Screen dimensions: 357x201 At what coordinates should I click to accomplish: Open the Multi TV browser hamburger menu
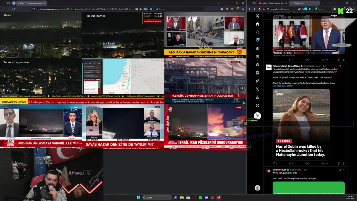pos(242,9)
